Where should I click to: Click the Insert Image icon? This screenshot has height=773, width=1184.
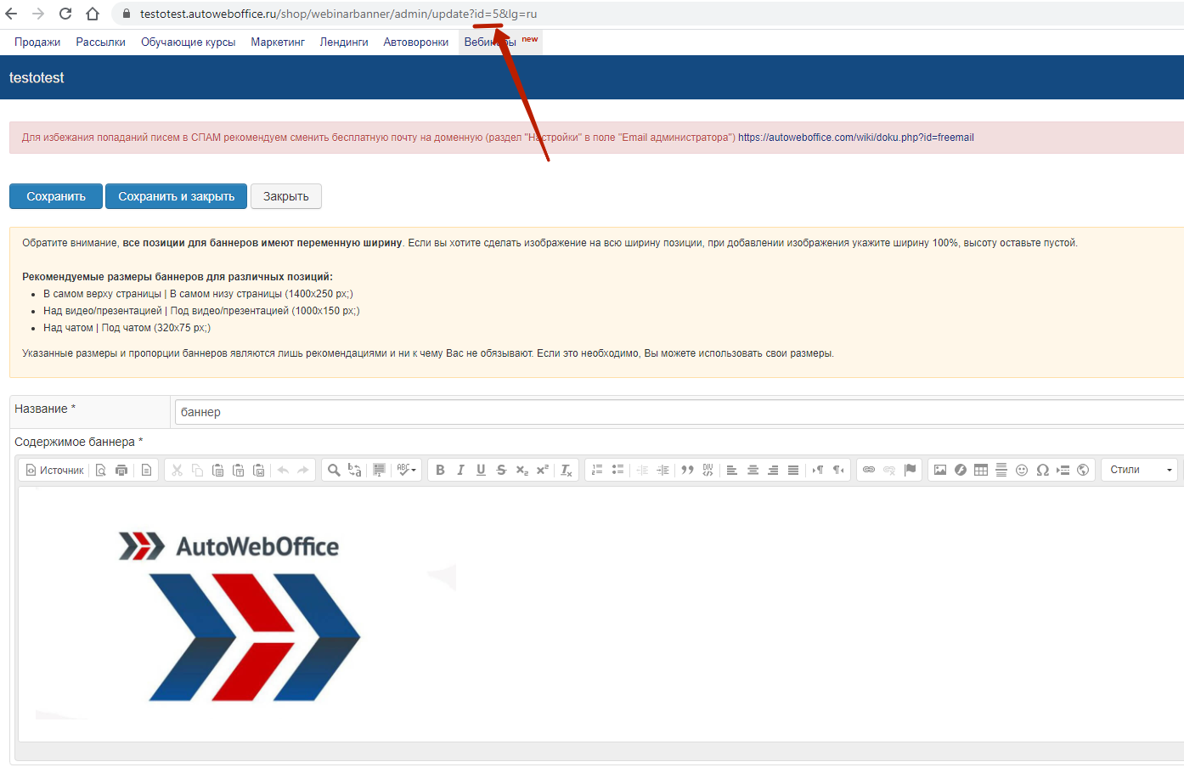940,470
